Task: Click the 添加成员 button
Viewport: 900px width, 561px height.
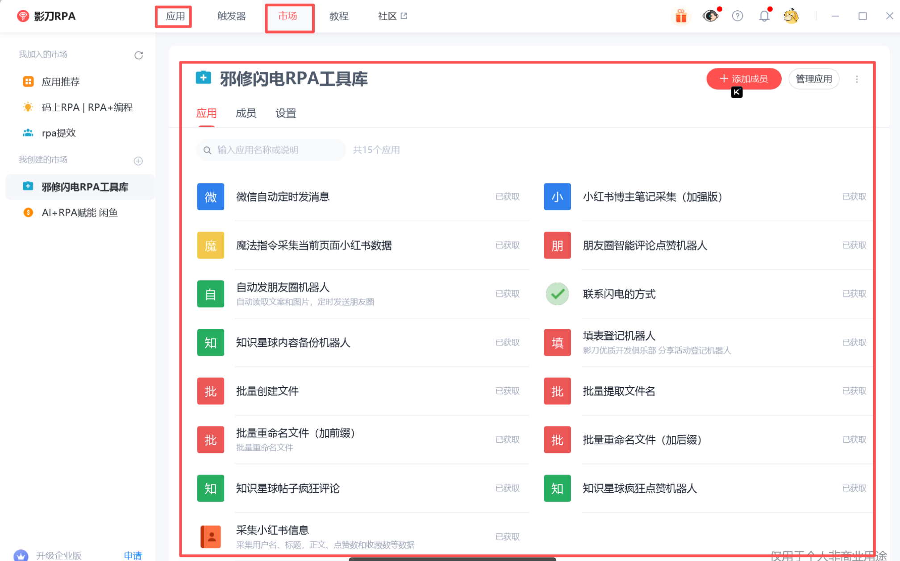Action: tap(744, 79)
